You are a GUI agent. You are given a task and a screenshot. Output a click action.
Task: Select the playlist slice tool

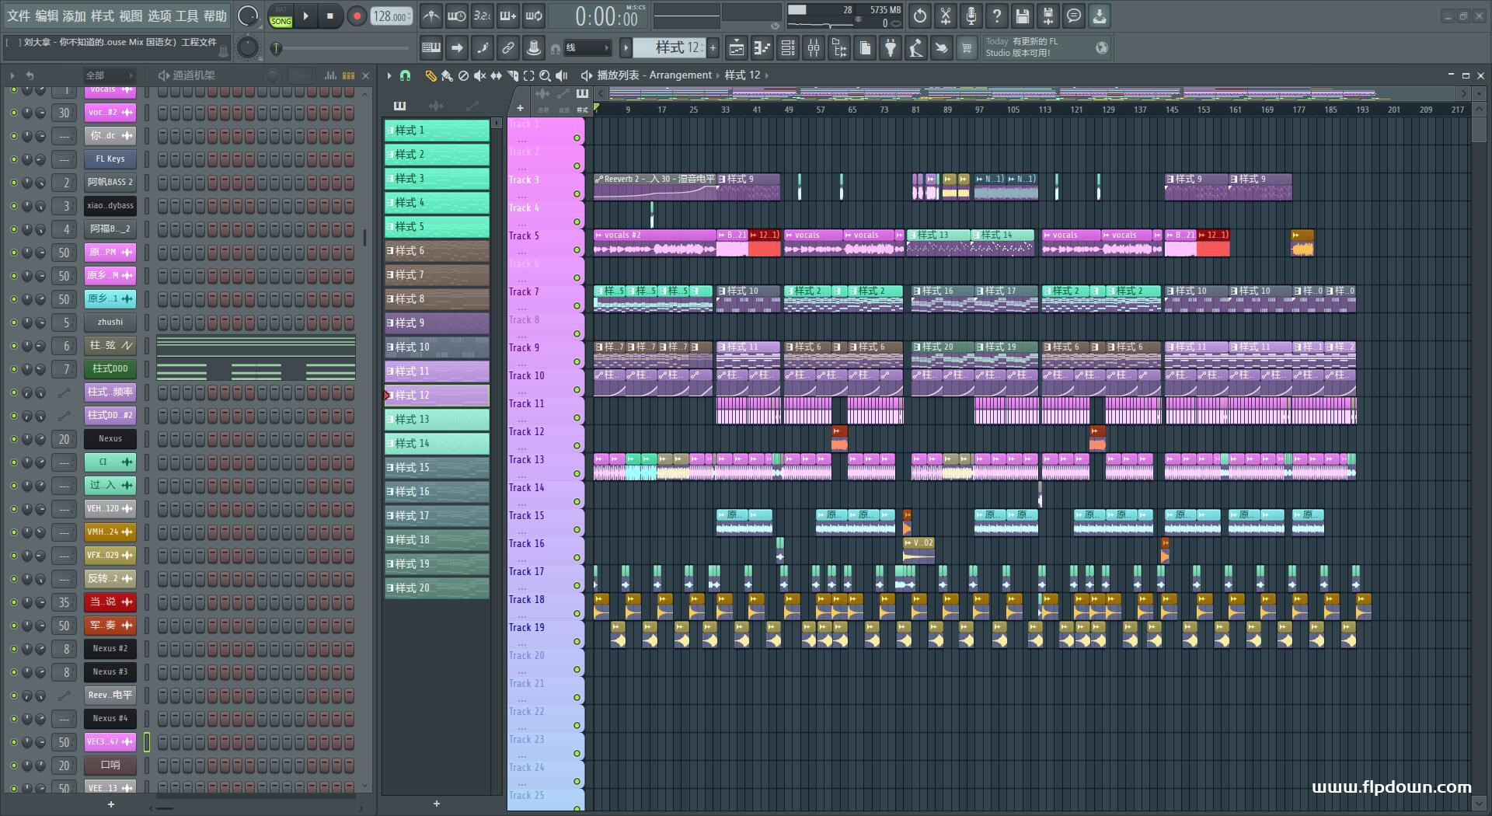click(512, 75)
